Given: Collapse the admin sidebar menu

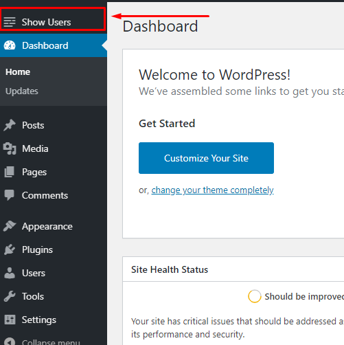Looking at the screenshot, I should pyautogui.click(x=43, y=342).
